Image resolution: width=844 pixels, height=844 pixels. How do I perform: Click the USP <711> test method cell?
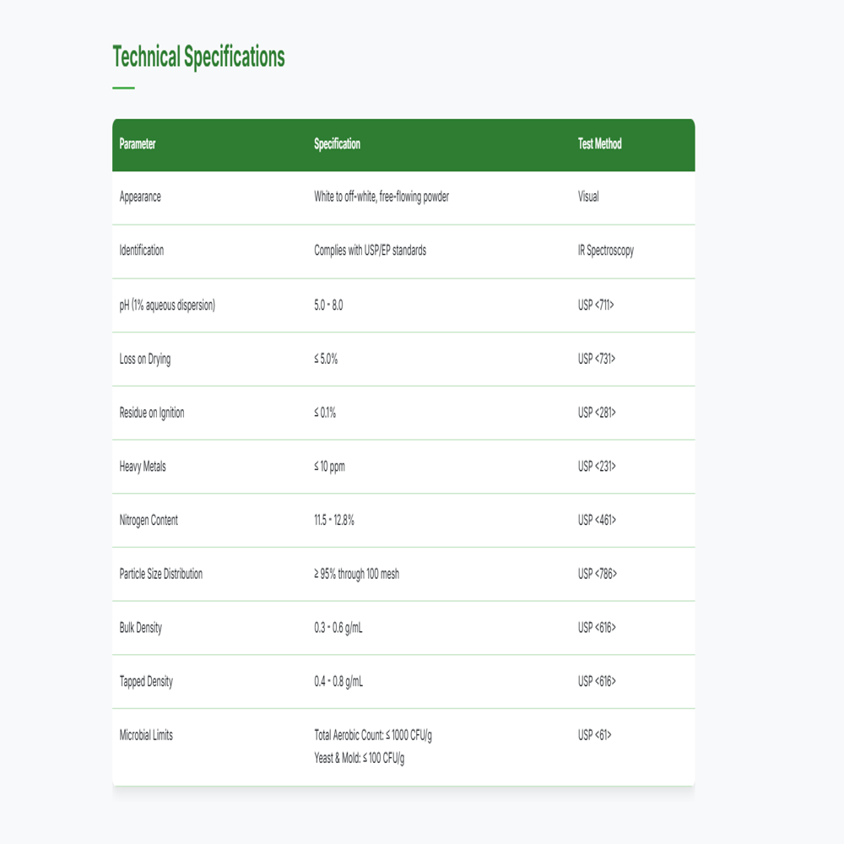[596, 305]
